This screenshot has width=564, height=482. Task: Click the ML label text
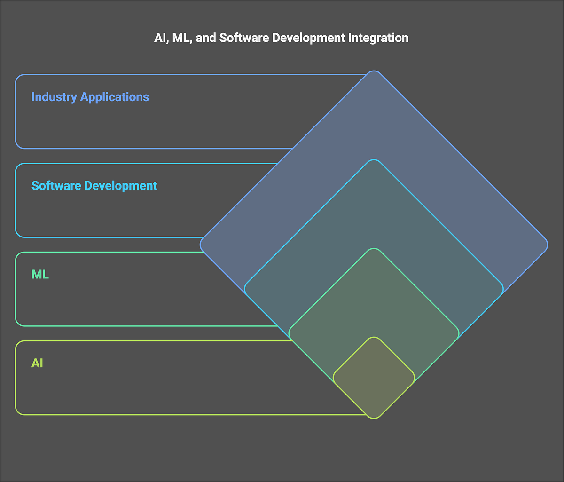point(40,275)
